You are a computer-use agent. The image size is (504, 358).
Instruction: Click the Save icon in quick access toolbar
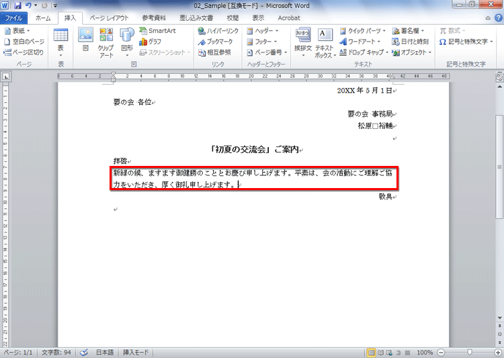(x=17, y=5)
